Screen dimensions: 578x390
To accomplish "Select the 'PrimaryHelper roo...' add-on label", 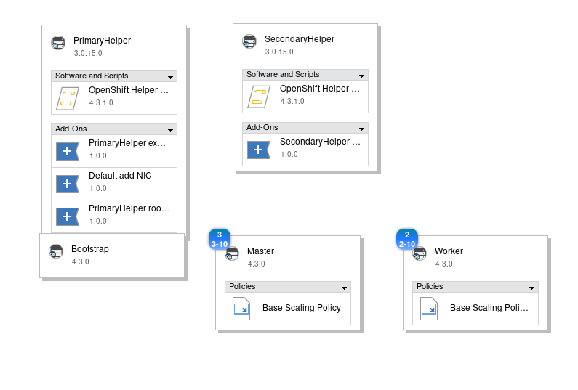I will 129,208.
